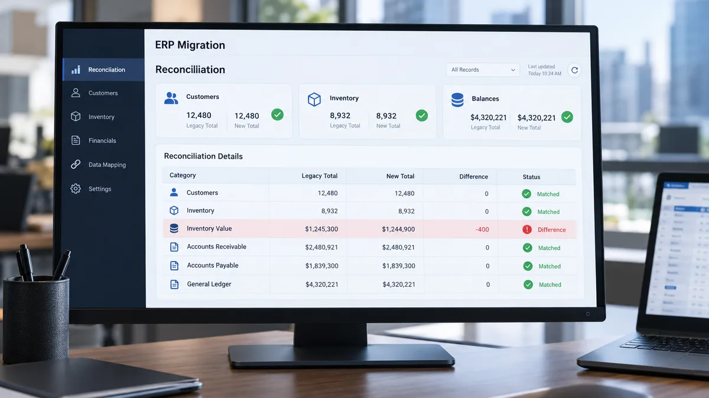Click Matched check icon in Inventory table row
The width and height of the screenshot is (709, 398).
coord(526,211)
